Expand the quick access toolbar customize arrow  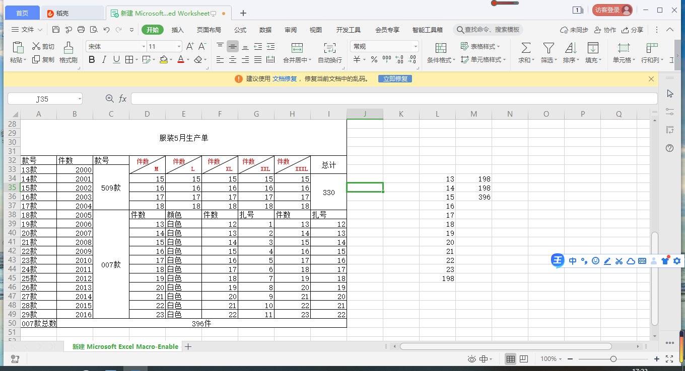[131, 30]
